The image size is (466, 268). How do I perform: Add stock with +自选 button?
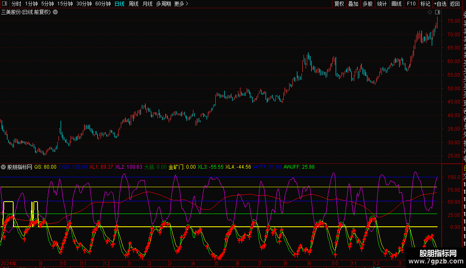[440, 4]
